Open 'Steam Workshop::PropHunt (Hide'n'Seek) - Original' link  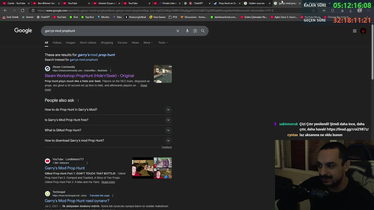point(89,76)
